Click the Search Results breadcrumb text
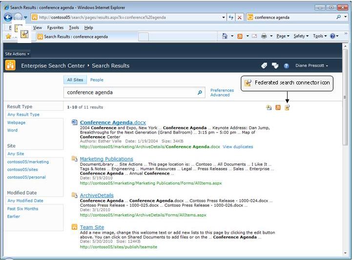This screenshot has width=352, height=260. [x=111, y=66]
